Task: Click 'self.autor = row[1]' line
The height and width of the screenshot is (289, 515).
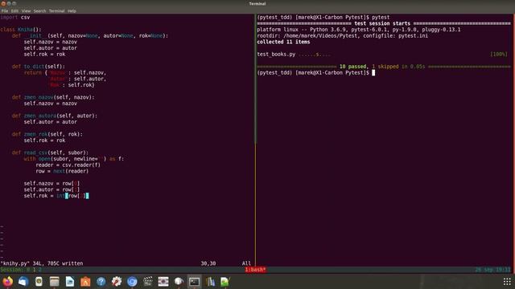Action: 51,189
